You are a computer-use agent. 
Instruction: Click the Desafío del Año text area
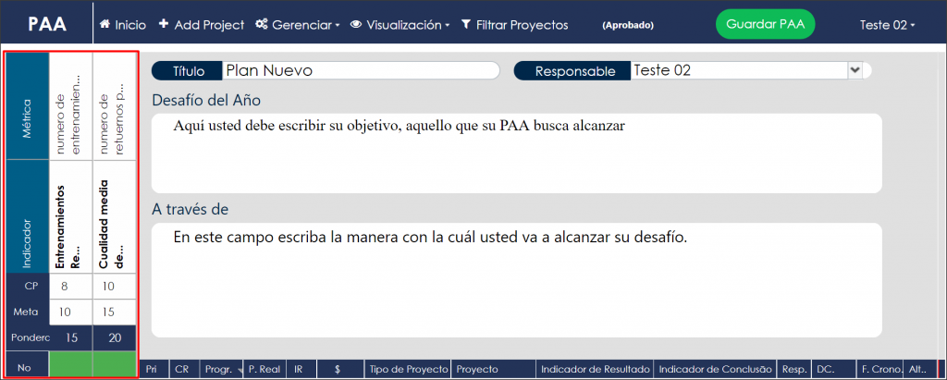tap(516, 153)
